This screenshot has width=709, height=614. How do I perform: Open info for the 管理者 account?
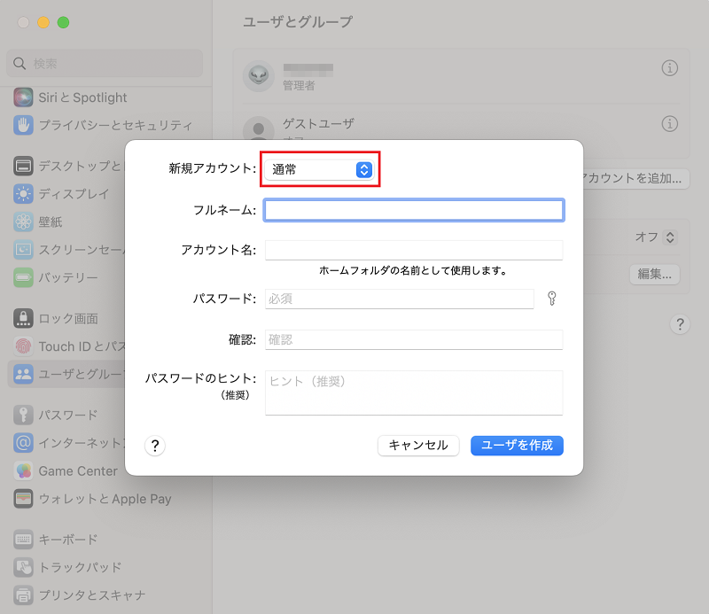tap(670, 68)
